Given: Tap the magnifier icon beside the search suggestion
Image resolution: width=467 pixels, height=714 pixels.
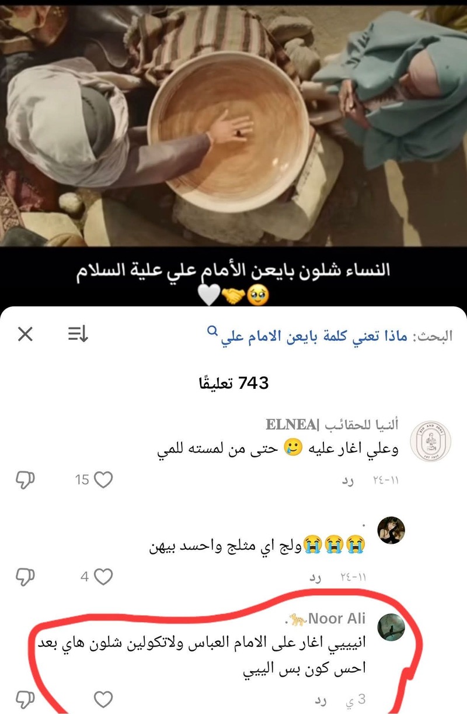Looking at the screenshot, I should coord(212,331).
